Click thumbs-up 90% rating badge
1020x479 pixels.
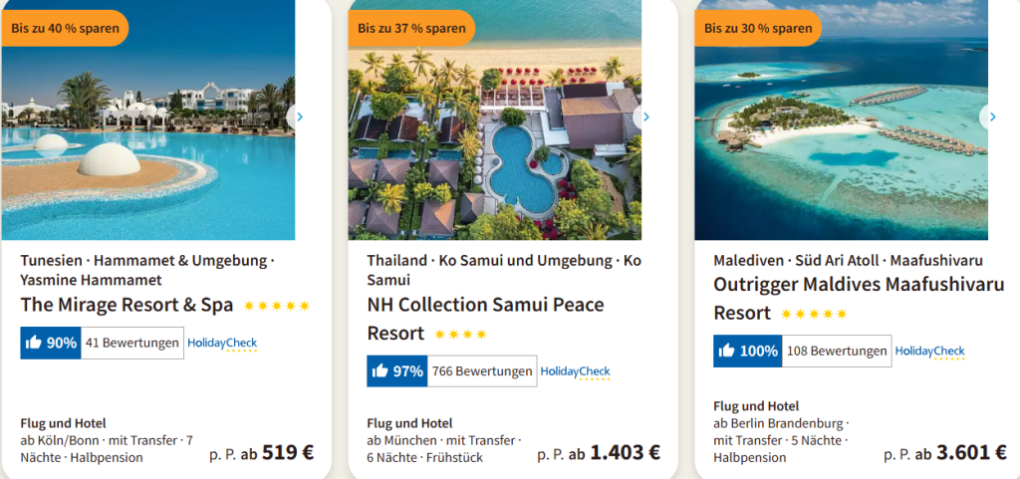tap(50, 344)
